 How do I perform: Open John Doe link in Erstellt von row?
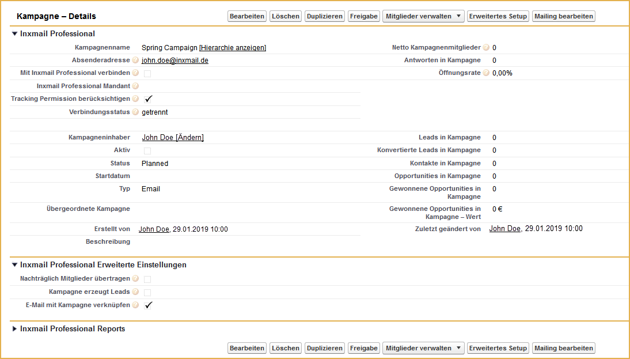click(154, 229)
